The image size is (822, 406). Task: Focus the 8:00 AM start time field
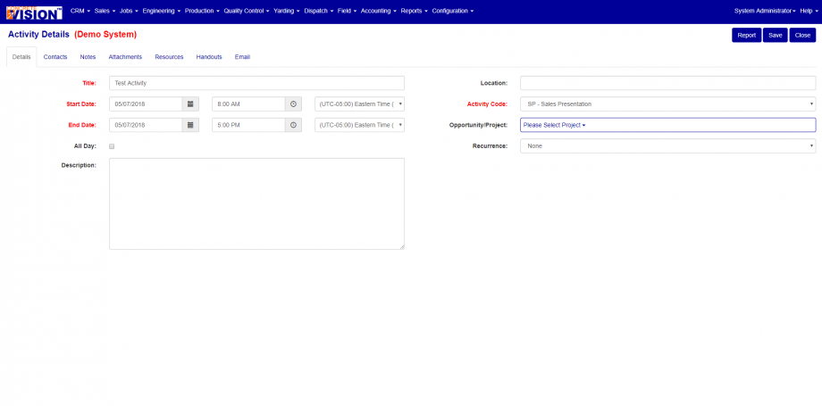248,104
